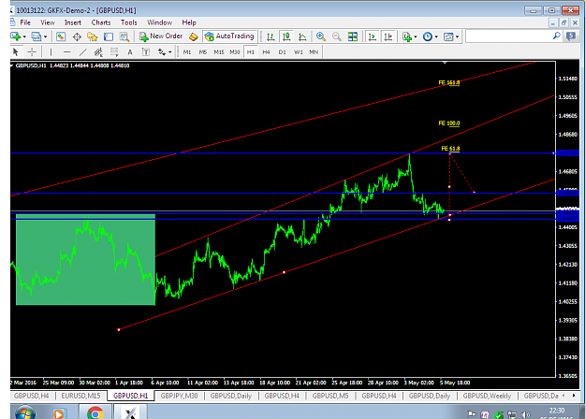Expand the New Chart dropdown arrow

24,36
